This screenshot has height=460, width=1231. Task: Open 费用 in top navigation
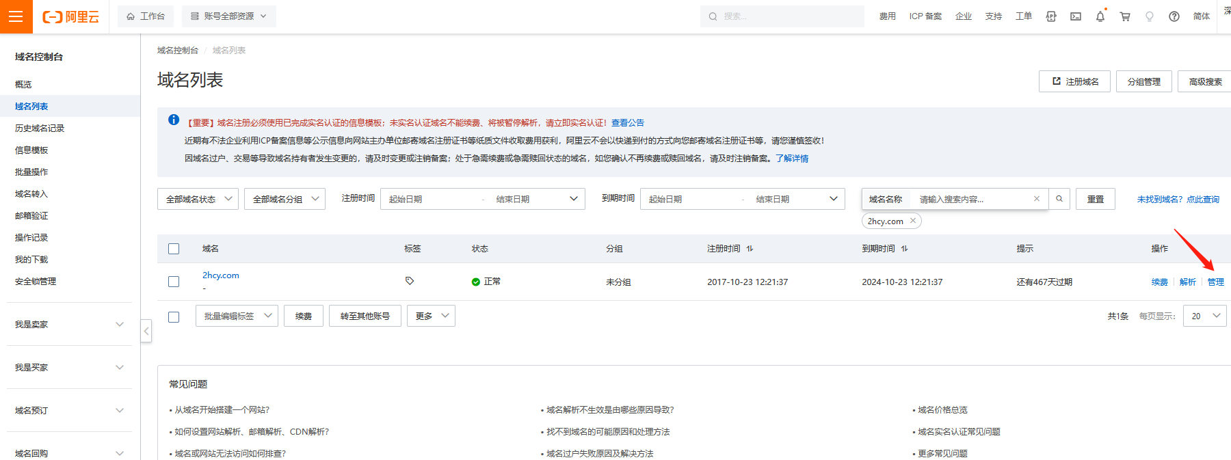point(887,16)
